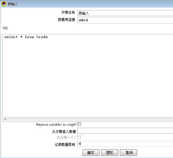Click the 'Replace variables in script?' label text
173x158 pixels.
click(56, 125)
